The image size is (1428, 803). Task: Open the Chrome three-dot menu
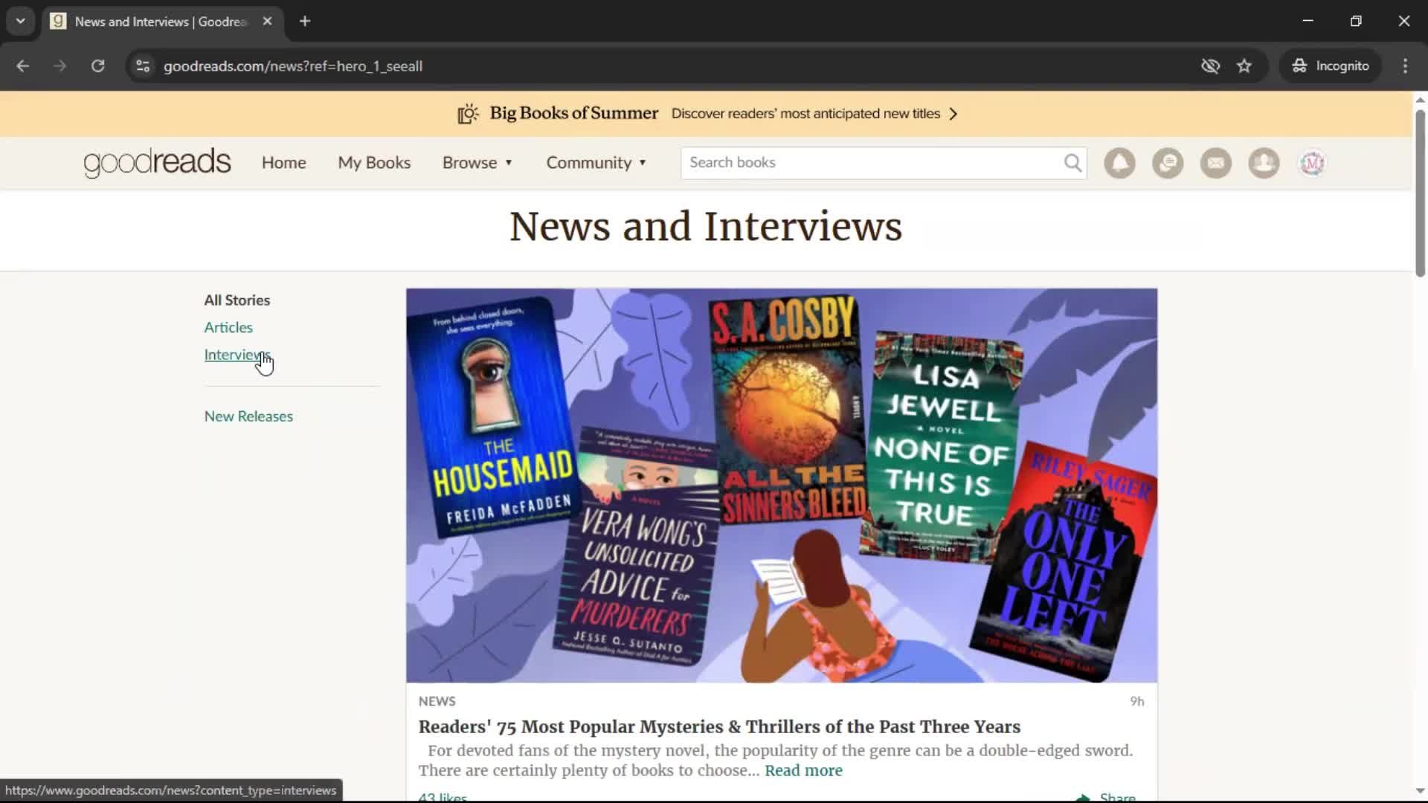1405,66
